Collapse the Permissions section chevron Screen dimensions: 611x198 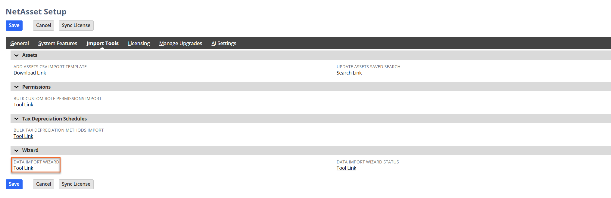point(17,87)
